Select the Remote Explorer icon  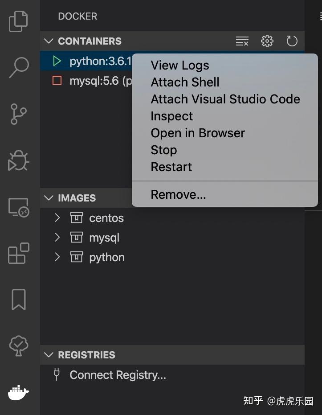[18, 206]
